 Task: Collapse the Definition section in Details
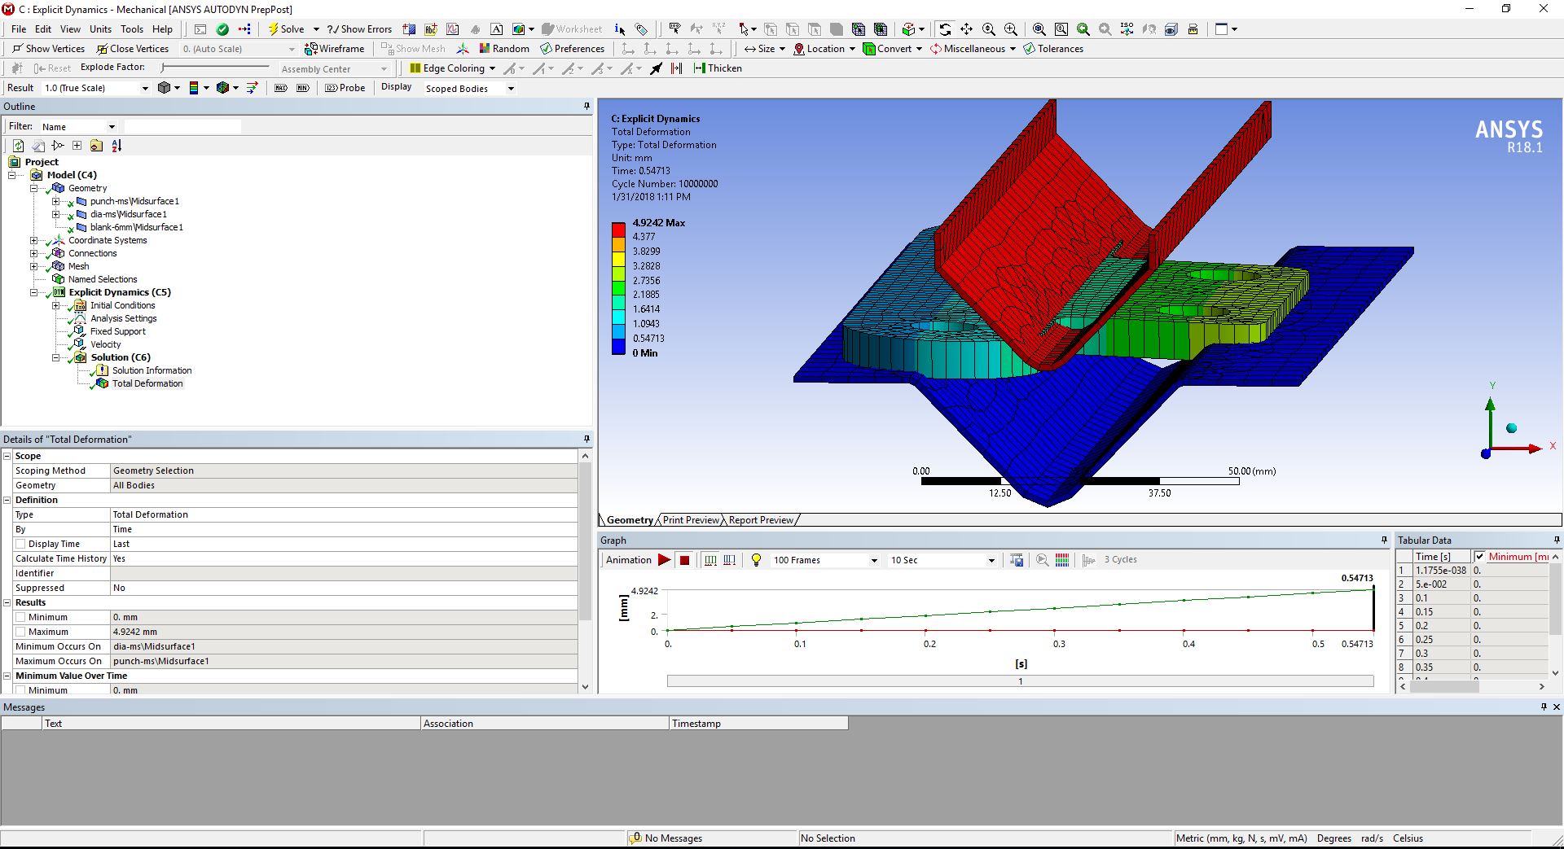[x=7, y=500]
